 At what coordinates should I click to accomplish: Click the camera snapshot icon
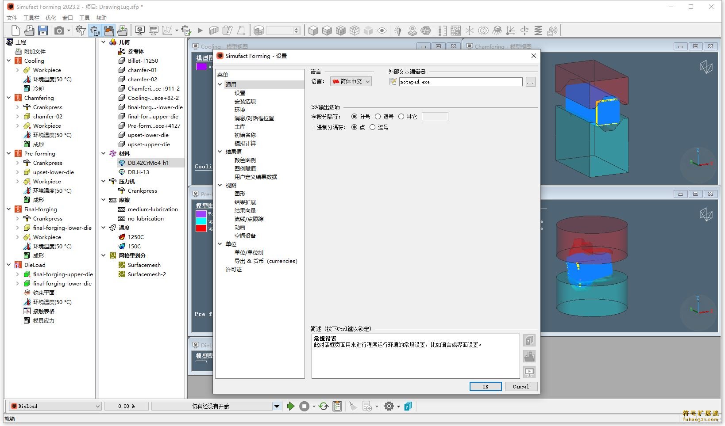(59, 30)
